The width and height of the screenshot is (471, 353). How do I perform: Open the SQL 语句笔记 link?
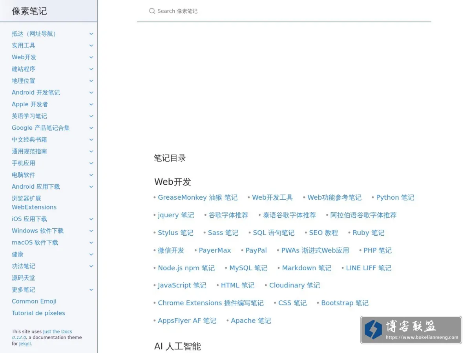click(274, 233)
